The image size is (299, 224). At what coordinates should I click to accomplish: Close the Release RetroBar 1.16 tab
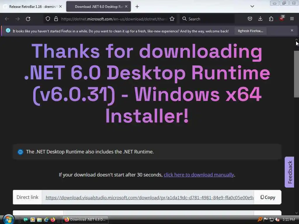pos(60,6)
